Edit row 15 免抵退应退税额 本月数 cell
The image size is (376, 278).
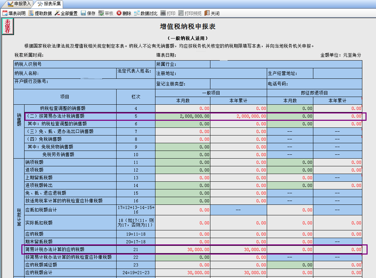point(183,193)
